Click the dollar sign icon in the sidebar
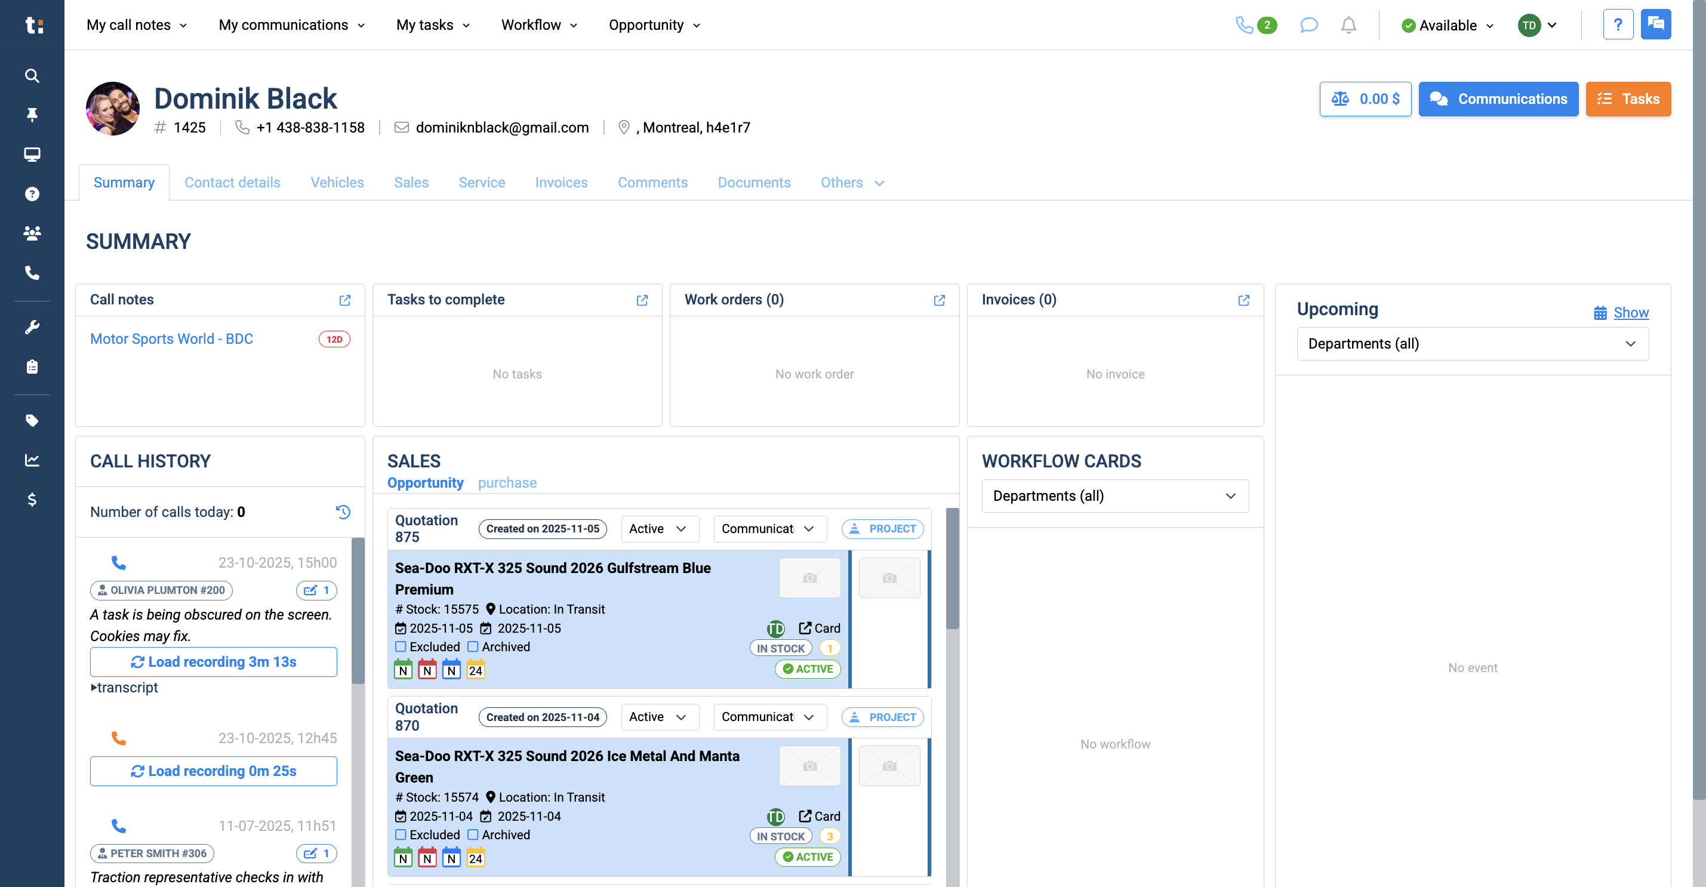The image size is (1706, 887). point(32,500)
